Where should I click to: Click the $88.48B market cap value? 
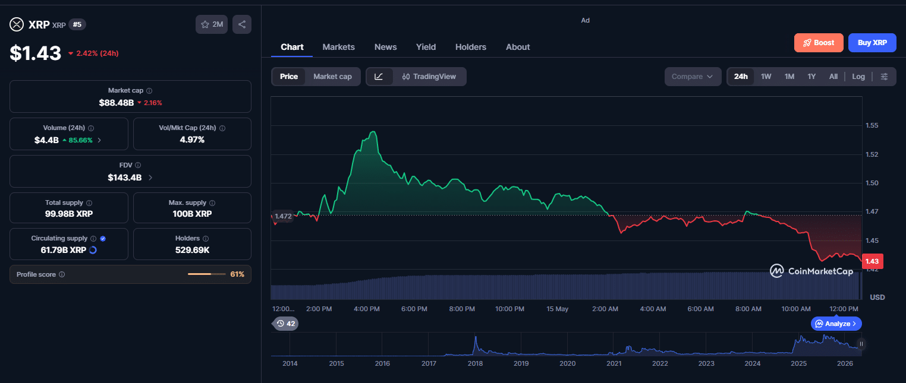coord(117,103)
